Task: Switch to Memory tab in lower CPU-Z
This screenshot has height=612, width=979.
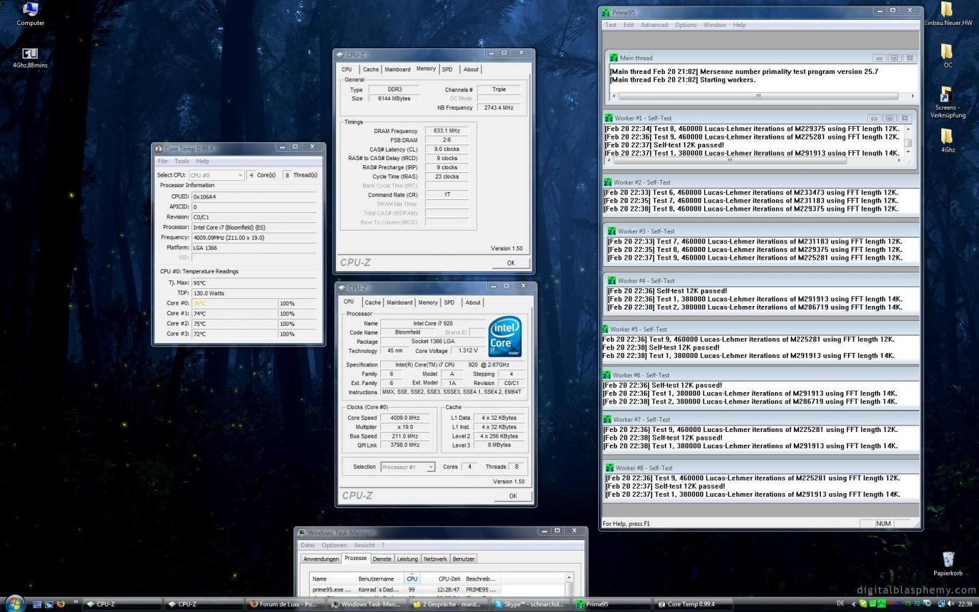Action: 428,302
